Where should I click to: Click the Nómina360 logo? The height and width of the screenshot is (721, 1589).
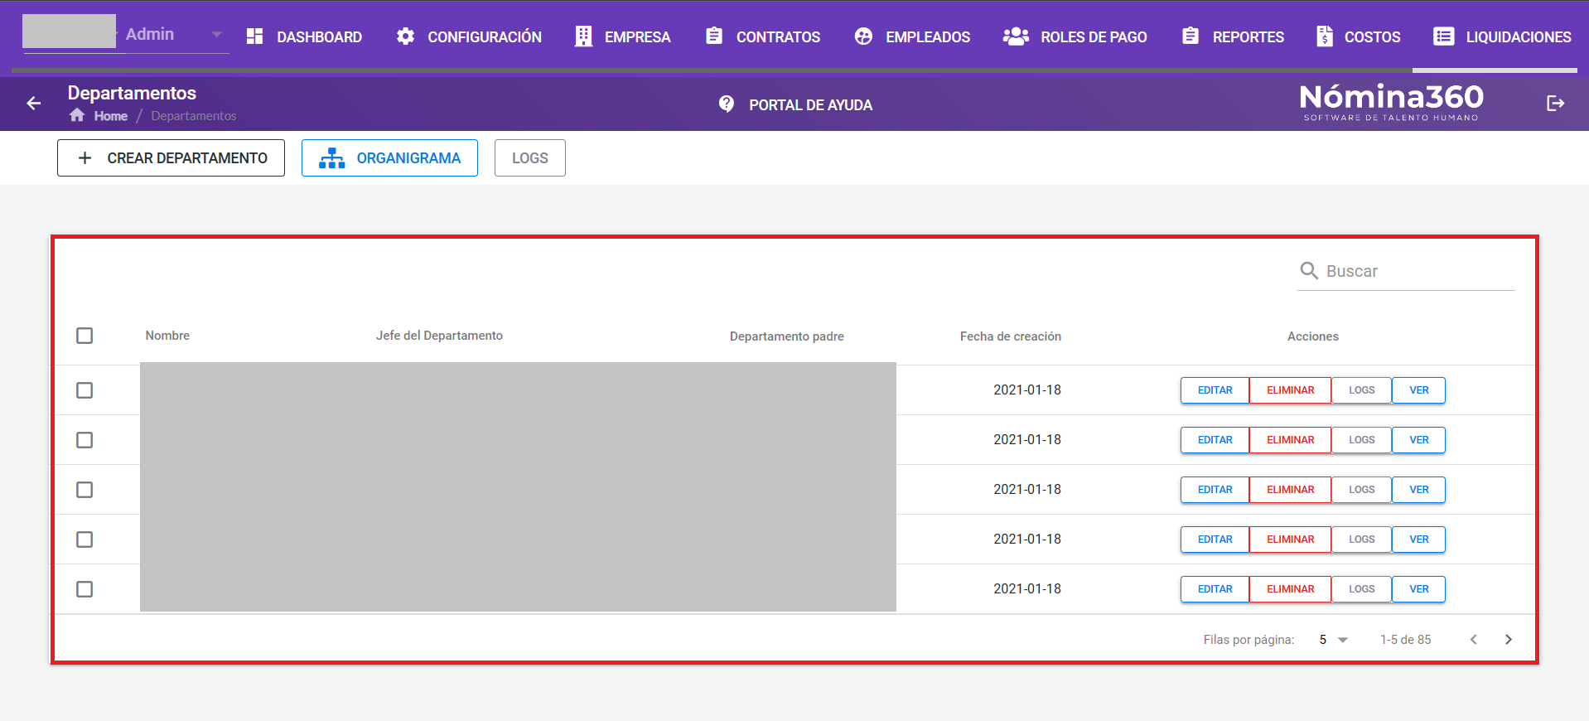coord(1392,103)
